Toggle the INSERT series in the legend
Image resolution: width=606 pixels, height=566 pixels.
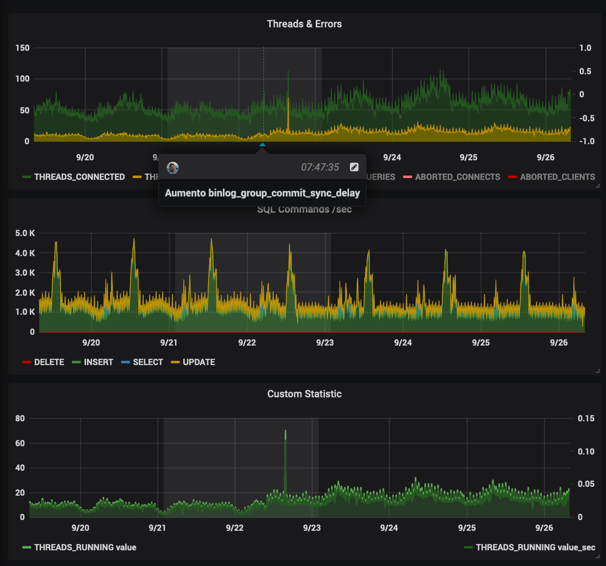point(98,362)
